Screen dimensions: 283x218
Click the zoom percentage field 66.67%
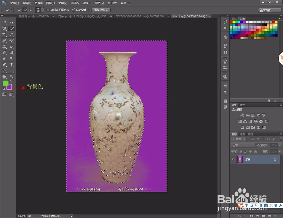click(21, 216)
